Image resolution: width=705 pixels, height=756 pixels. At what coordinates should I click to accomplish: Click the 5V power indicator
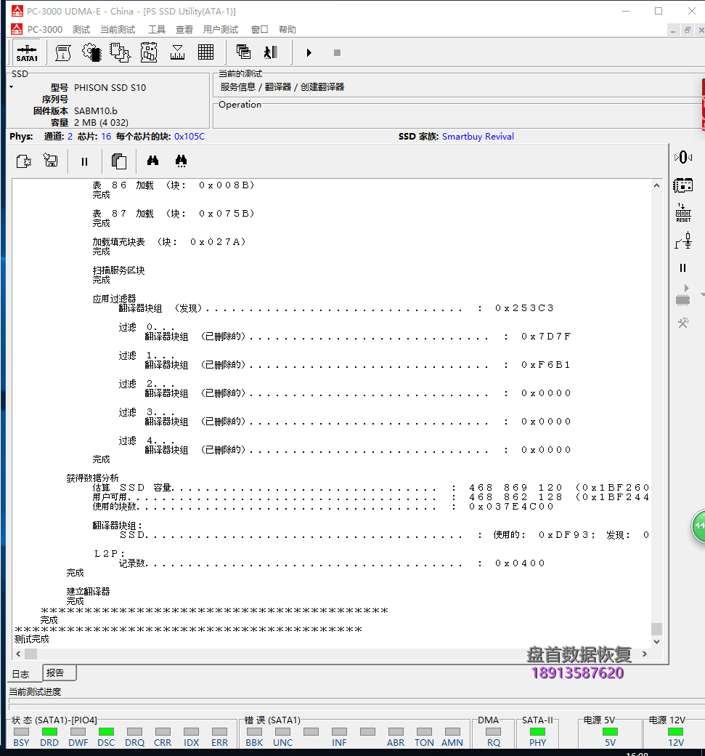coord(610,732)
